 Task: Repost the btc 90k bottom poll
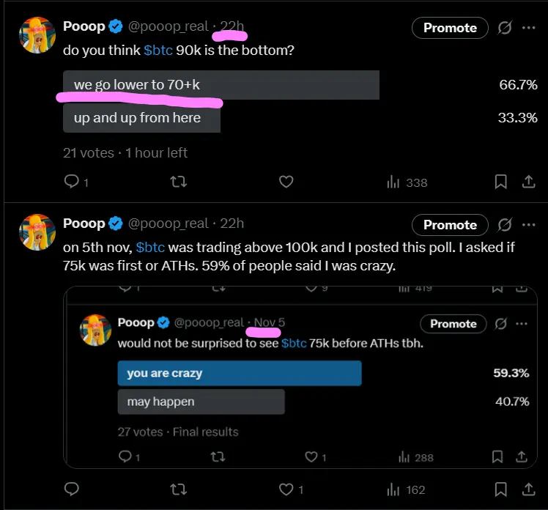(x=178, y=182)
